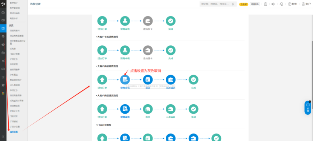Click 财务审核 icon in 大客户卡券退售流程
This screenshot has width=313, height=141.
[x=125, y=50]
